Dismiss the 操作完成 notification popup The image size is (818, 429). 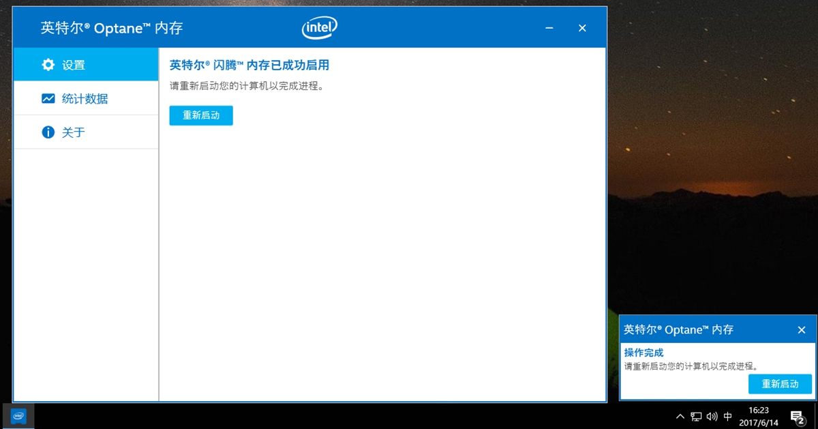coord(802,329)
